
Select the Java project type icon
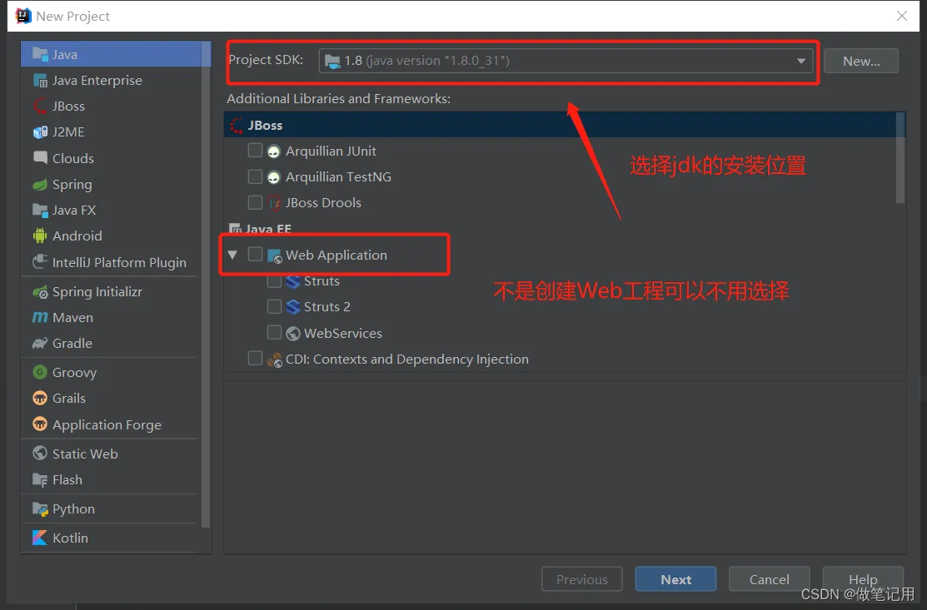pyautogui.click(x=40, y=54)
